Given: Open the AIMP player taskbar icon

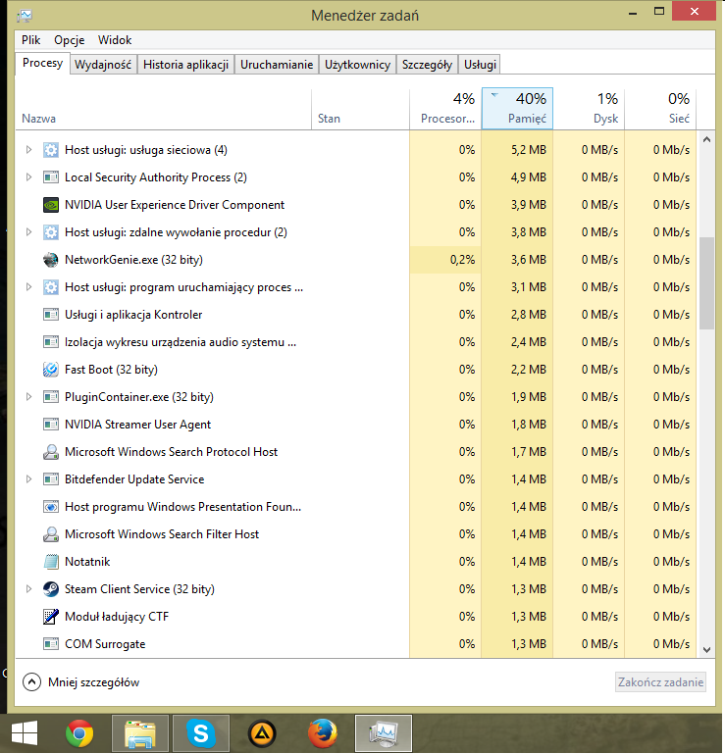Looking at the screenshot, I should [x=262, y=733].
